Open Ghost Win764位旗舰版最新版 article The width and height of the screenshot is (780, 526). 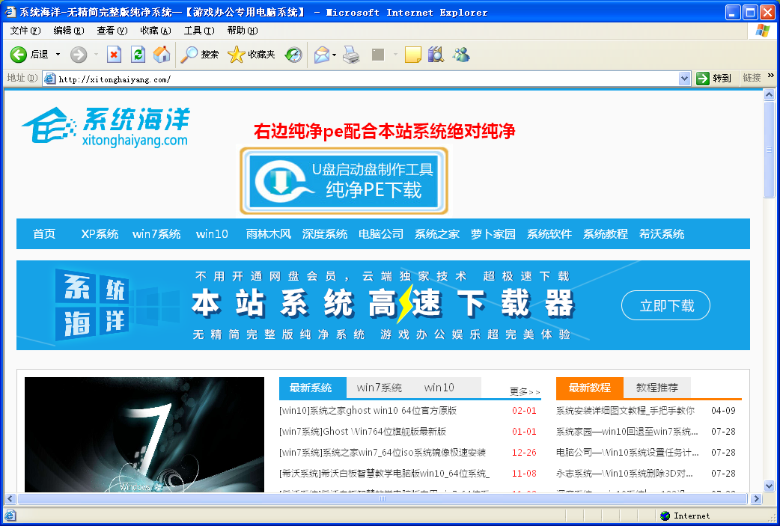click(x=362, y=432)
